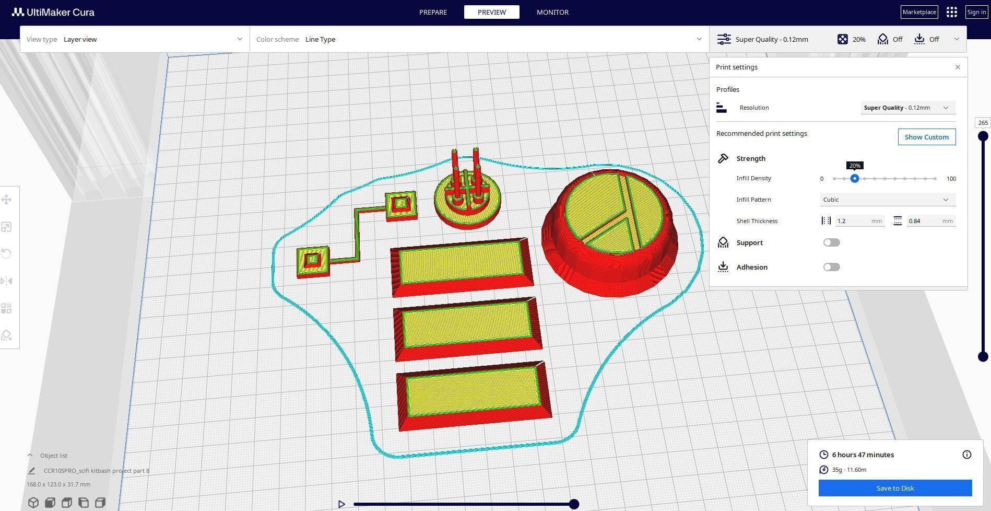Click the wall thickness 1.2 mm field
This screenshot has width=991, height=511.
[x=860, y=221]
